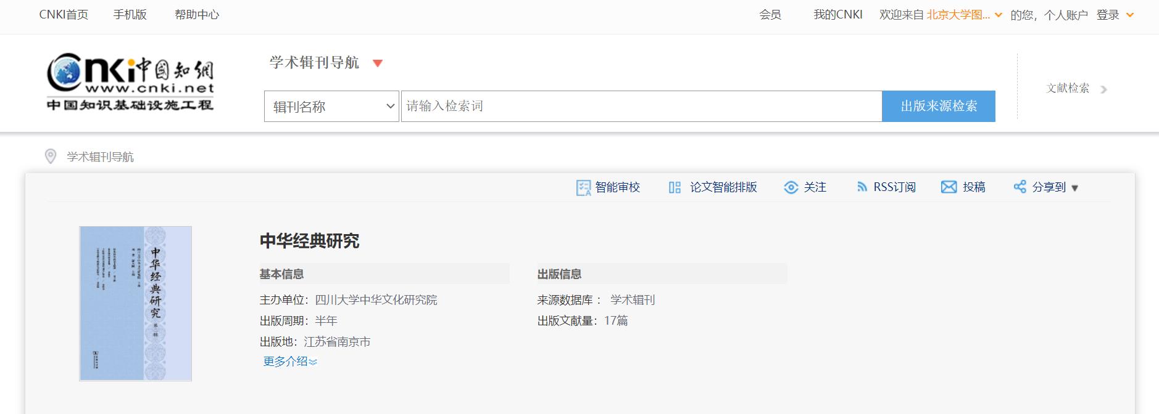
Task: Click the 投稿 envelope icon
Action: tap(949, 187)
